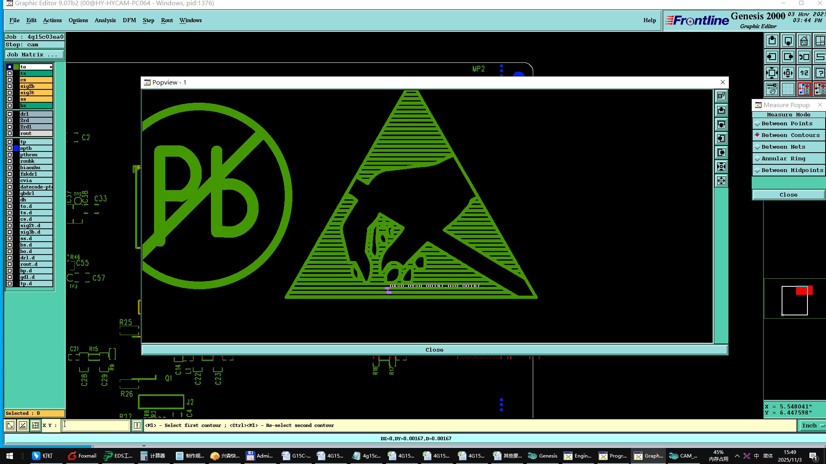Screen dimensions: 826x464
Task: Open the Job Matrix button
Action: tap(34, 55)
